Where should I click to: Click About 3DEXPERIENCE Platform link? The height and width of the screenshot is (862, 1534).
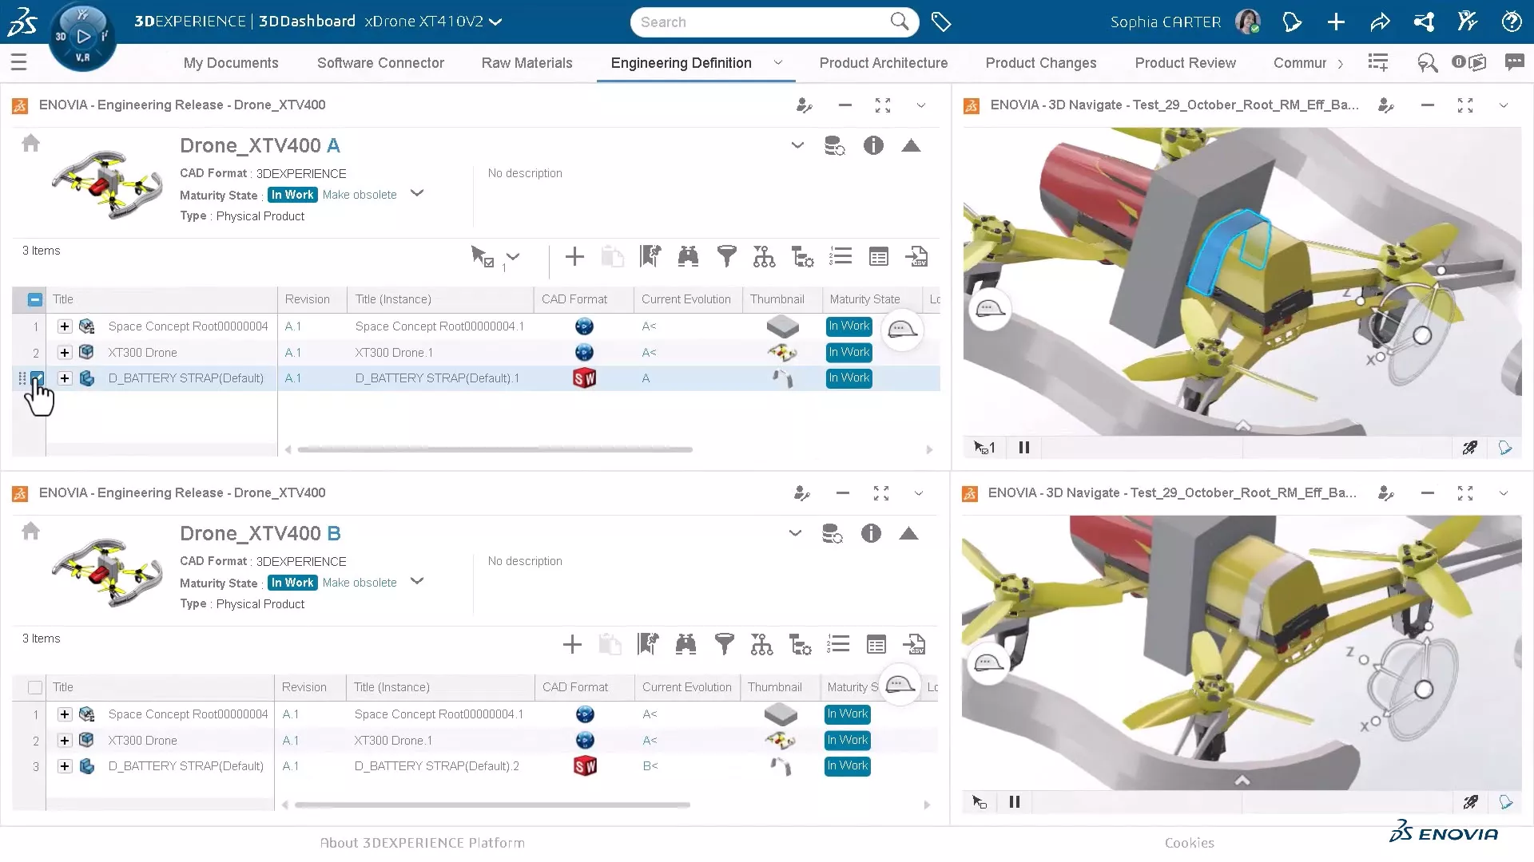pos(422,843)
